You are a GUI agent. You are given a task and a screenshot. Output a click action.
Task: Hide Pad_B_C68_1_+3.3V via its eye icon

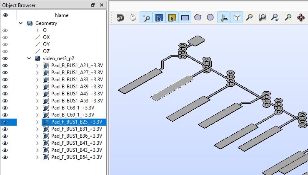(5, 108)
